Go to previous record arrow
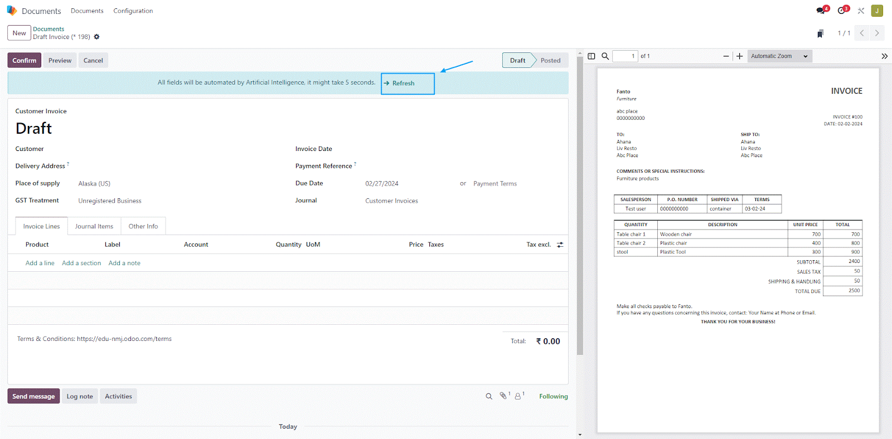The height and width of the screenshot is (439, 892). 862,33
